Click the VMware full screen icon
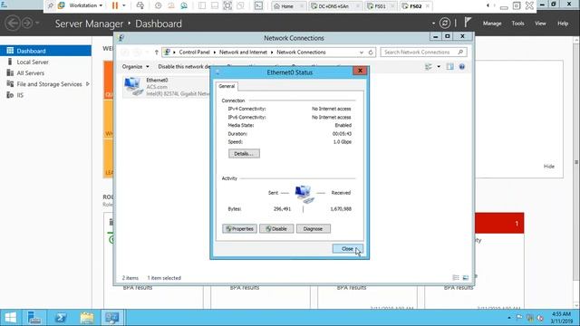This screenshot has width=580, height=326. 227,5
